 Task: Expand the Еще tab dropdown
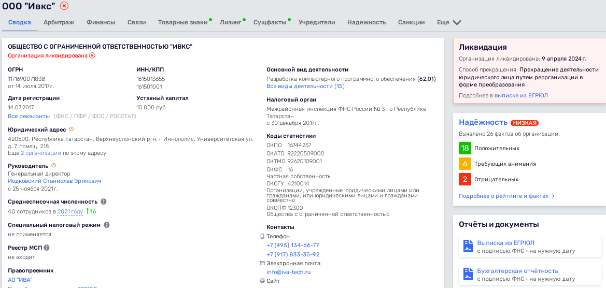(449, 22)
